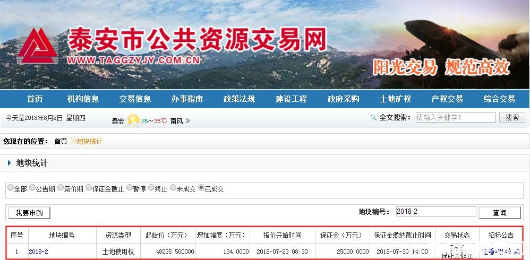Open the 办事指南 navigation menu
Image resolution: width=530 pixels, height=260 pixels.
(187, 99)
